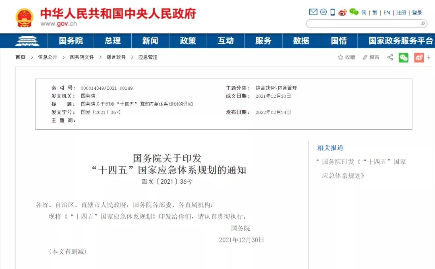
Task: Open the 国务院 navigation menu
Action: 71,41
